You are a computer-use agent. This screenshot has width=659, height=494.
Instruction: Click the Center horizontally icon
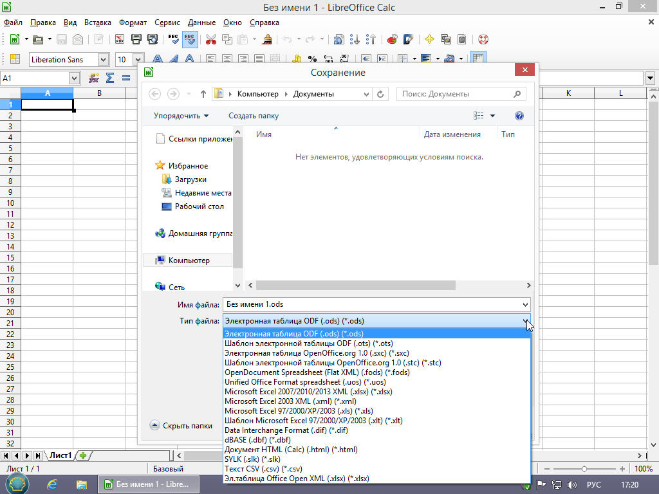[227, 59]
